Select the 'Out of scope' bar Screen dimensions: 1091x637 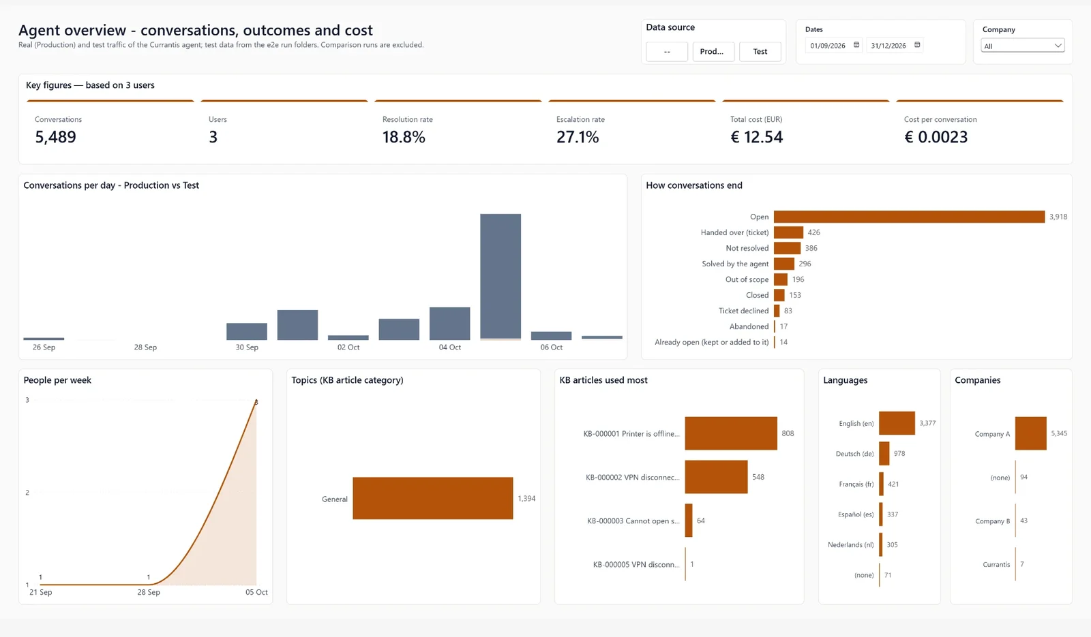tap(781, 279)
